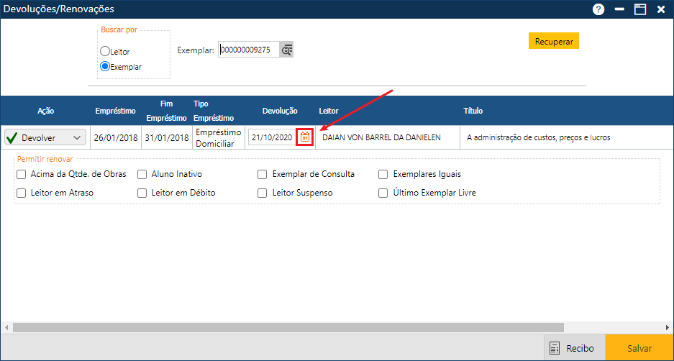Click the Salvar button
The height and width of the screenshot is (361, 674).
(639, 348)
